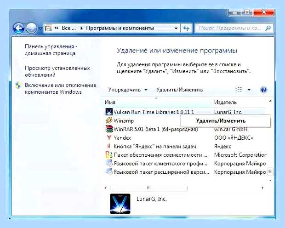Viewport: 285px width, 228px height.
Task: Minimize the Programs and Features window
Action: pyautogui.click(x=235, y=13)
